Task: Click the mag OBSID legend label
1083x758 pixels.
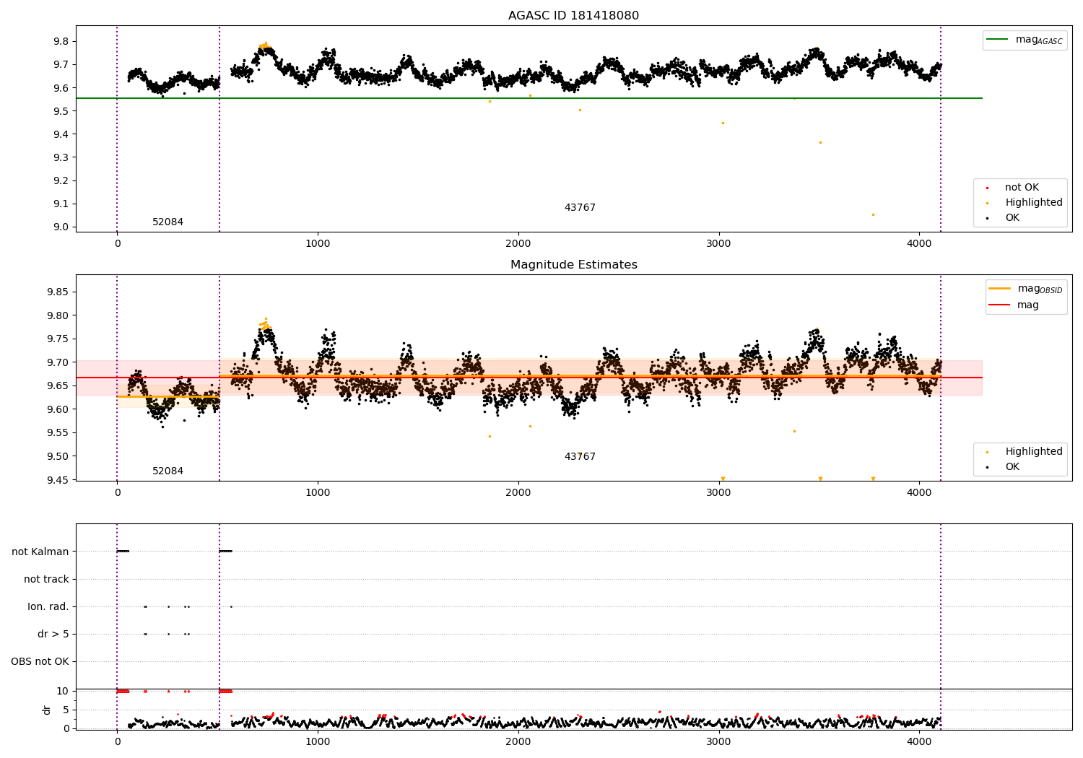Action: point(1040,289)
